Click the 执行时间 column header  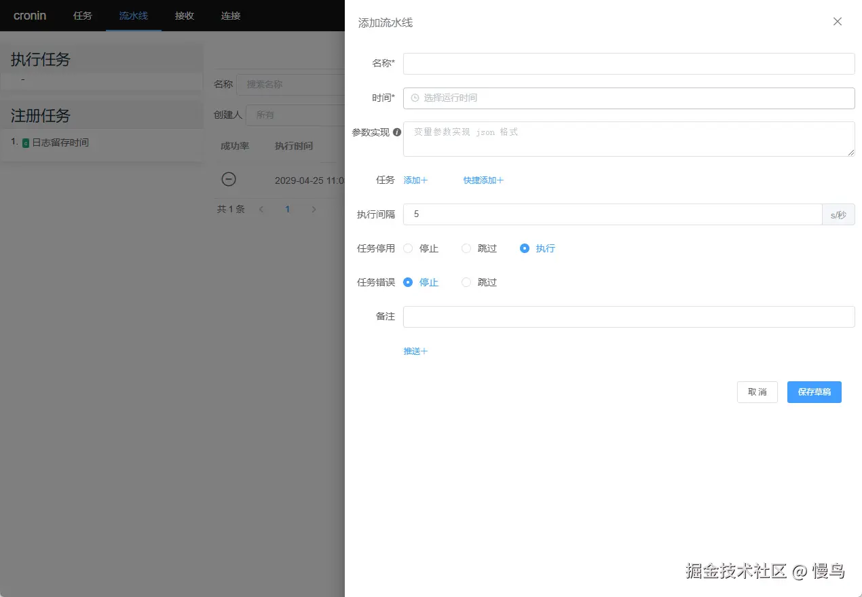coord(294,146)
